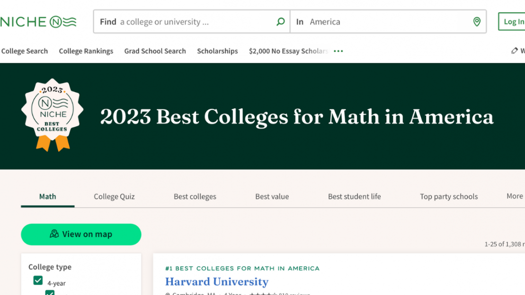Open the Harvard University link
The width and height of the screenshot is (525, 295).
click(x=217, y=282)
